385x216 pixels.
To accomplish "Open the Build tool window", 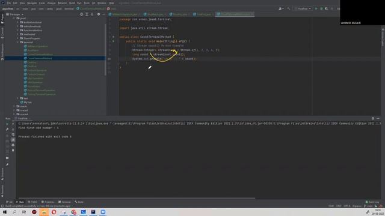I will click(79, 202).
